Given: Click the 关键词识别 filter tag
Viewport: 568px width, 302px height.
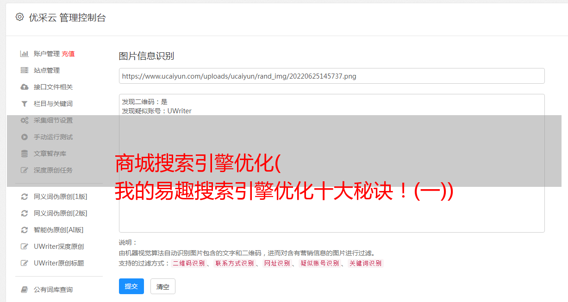Looking at the screenshot, I should (366, 263).
